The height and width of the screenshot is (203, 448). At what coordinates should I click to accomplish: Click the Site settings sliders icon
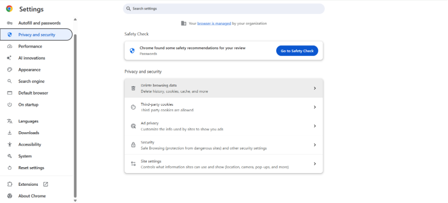[133, 164]
